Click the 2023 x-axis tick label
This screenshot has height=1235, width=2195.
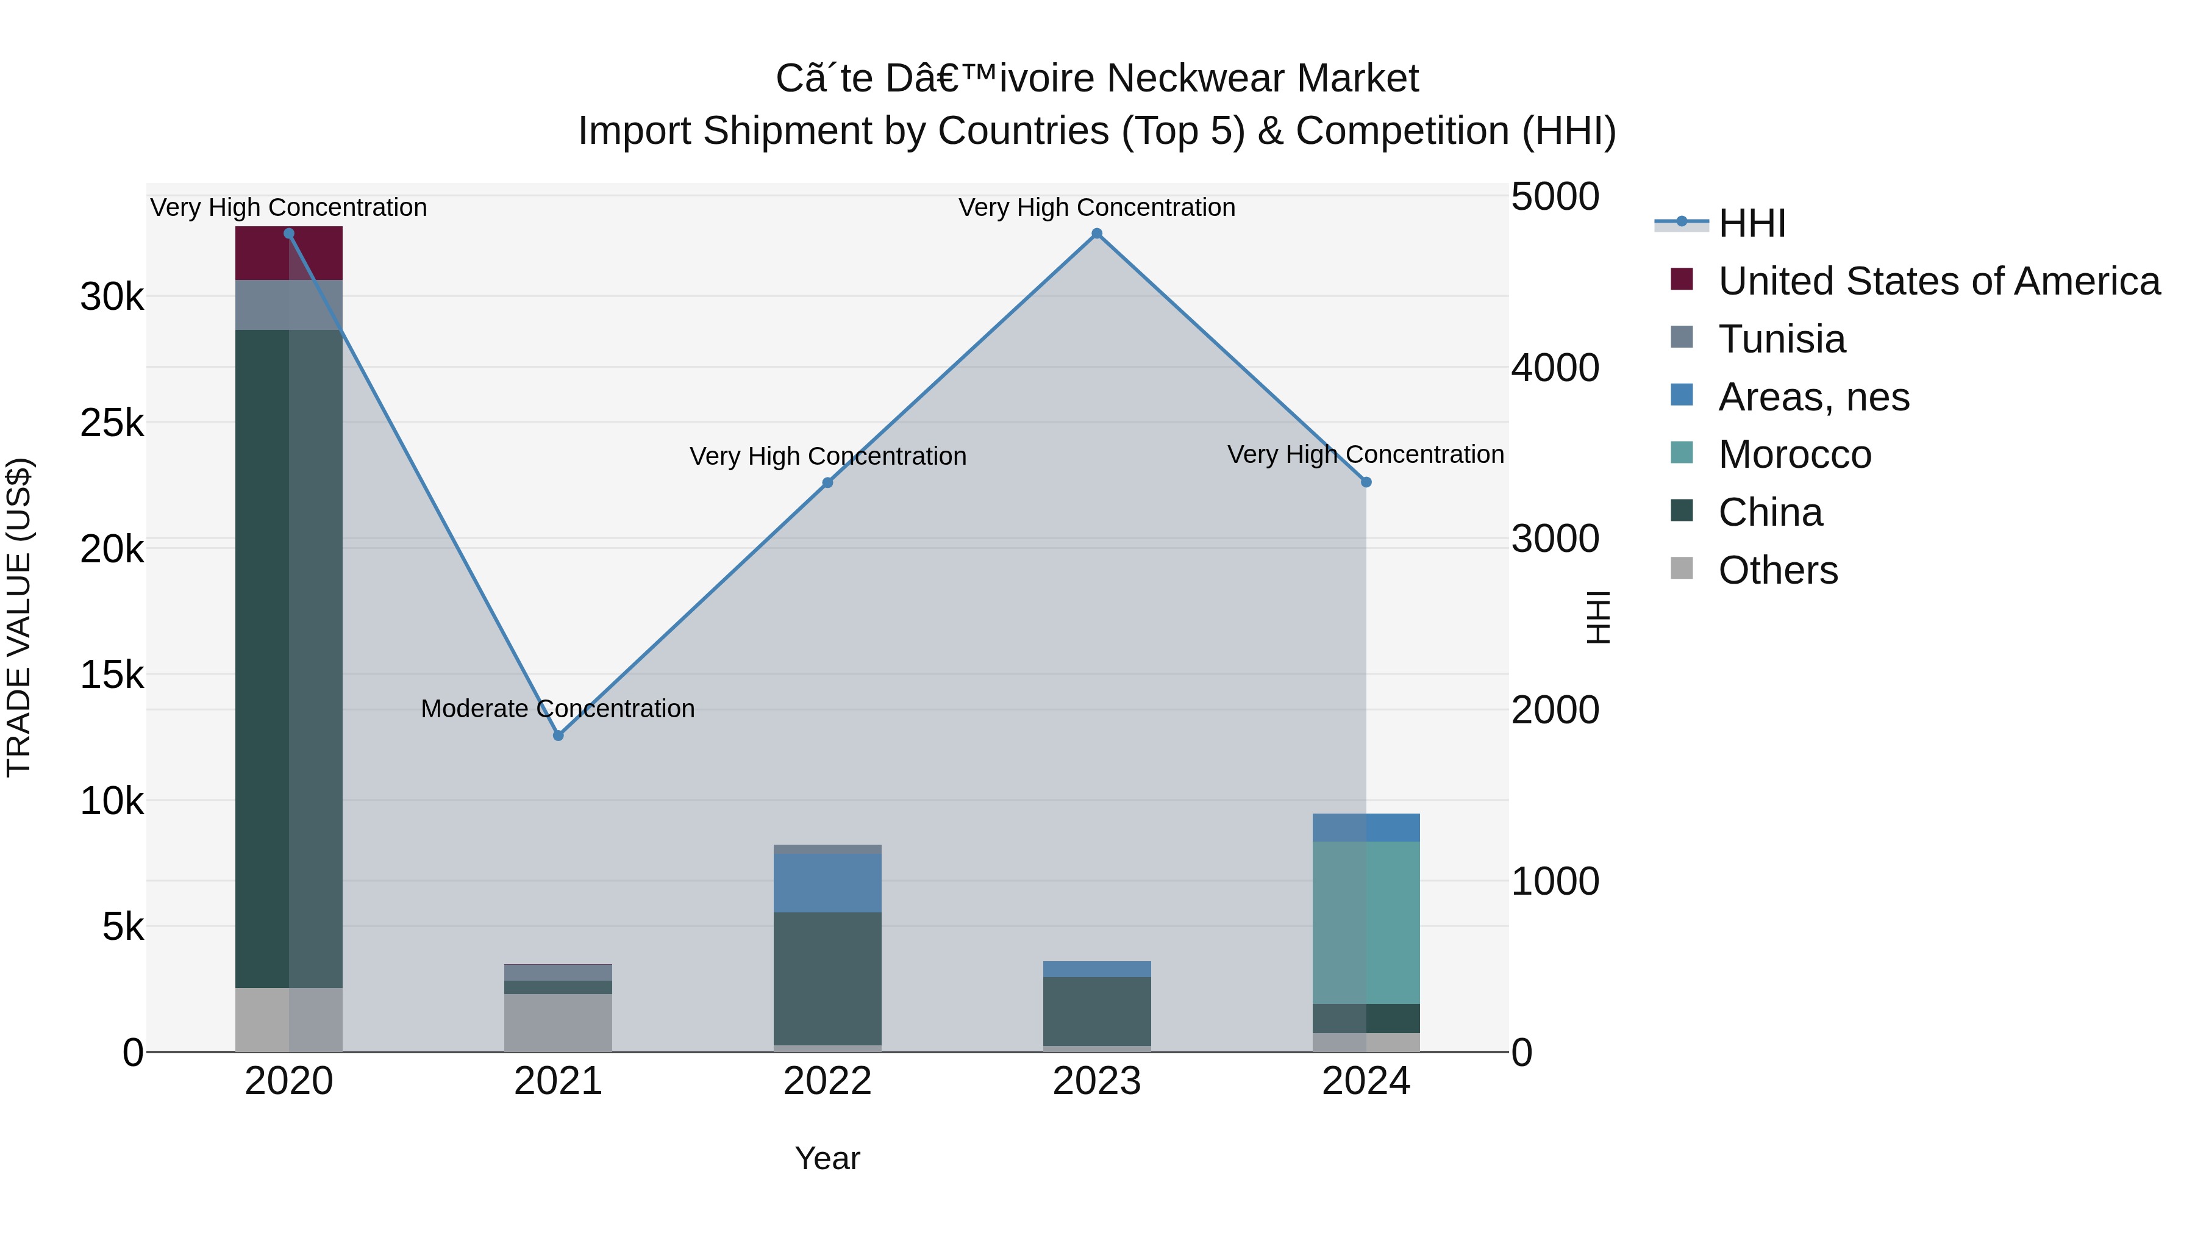tap(1097, 1081)
